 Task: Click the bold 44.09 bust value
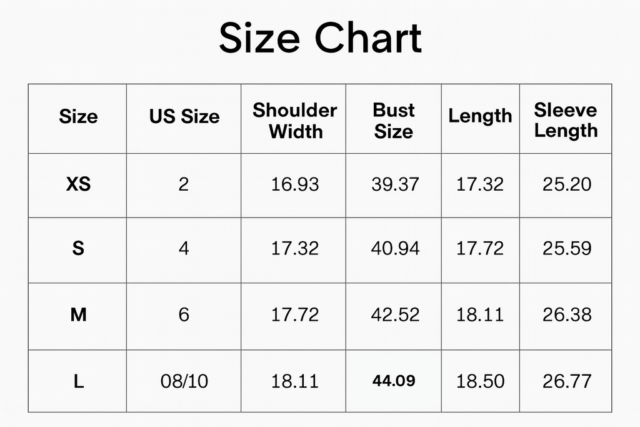394,381
